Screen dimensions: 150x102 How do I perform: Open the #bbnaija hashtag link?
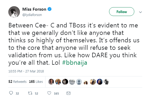coord(74,63)
